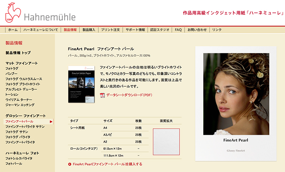Open フォトラグ サテン in the sidebar

point(17,132)
